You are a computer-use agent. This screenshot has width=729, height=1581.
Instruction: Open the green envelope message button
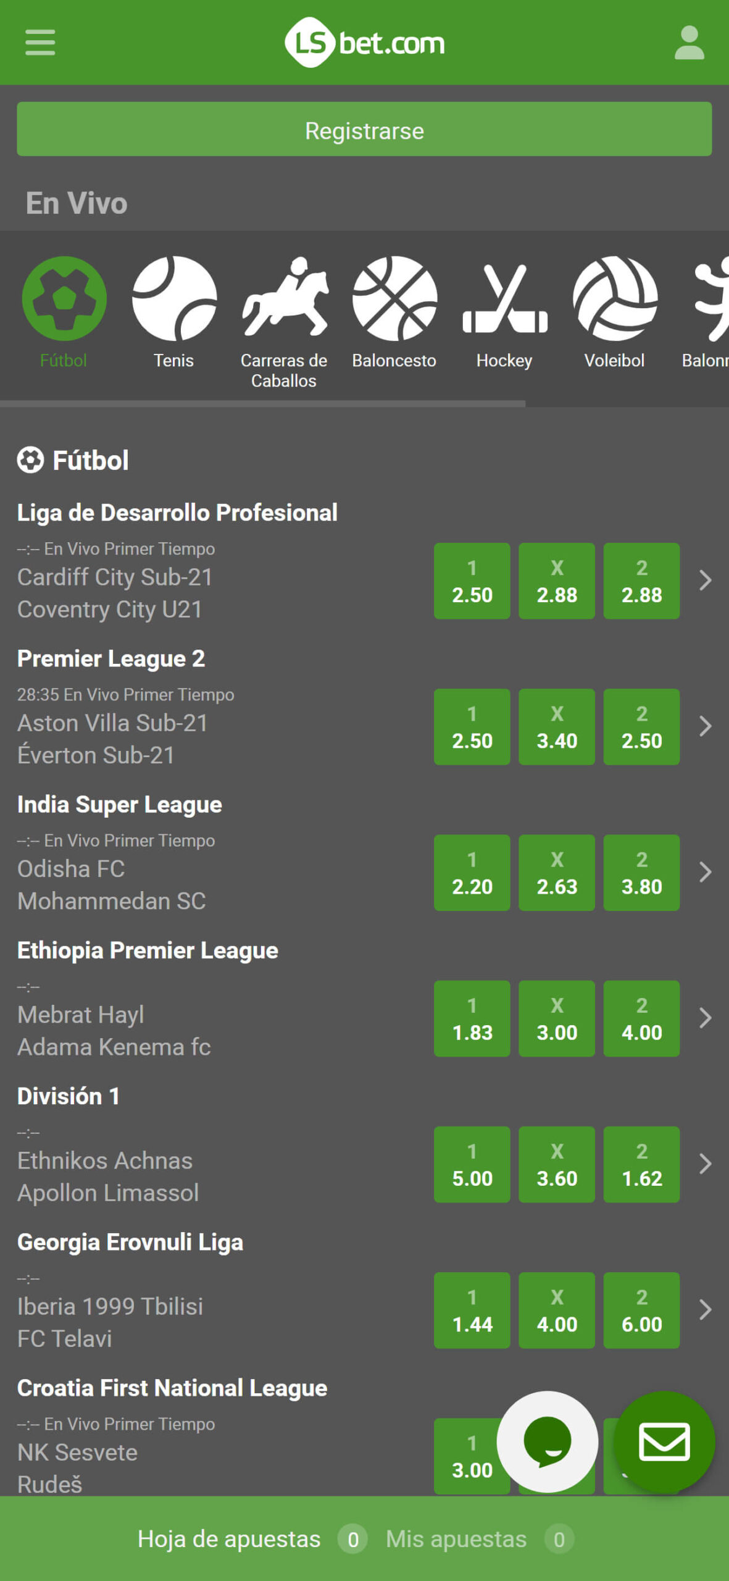pos(664,1442)
